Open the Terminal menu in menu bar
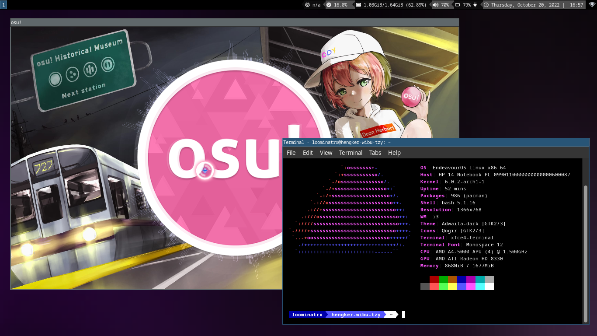The width and height of the screenshot is (597, 336). point(351,153)
